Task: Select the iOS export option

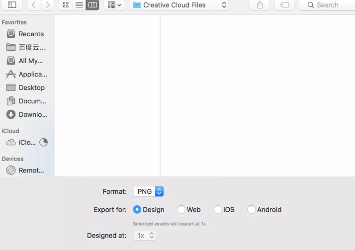Action: point(224,210)
